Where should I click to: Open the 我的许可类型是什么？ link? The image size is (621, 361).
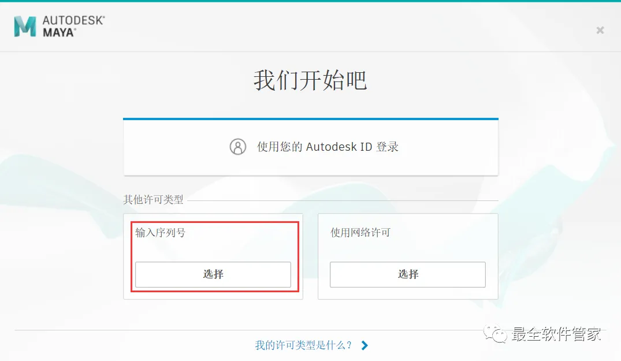coord(303,345)
